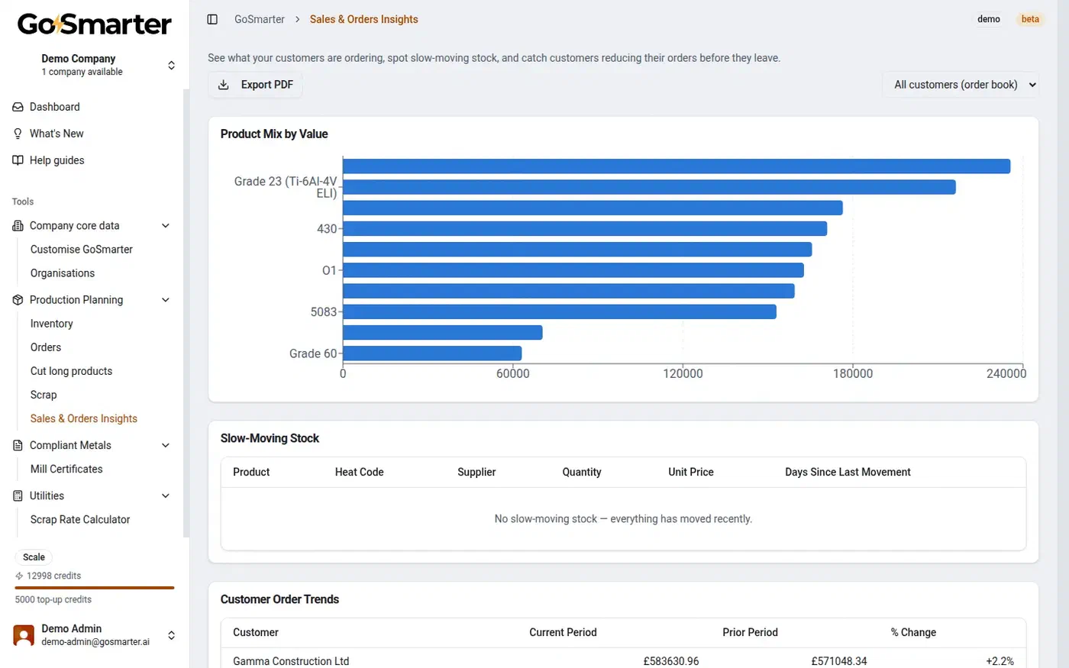Open Mill Certificates

tap(66, 469)
